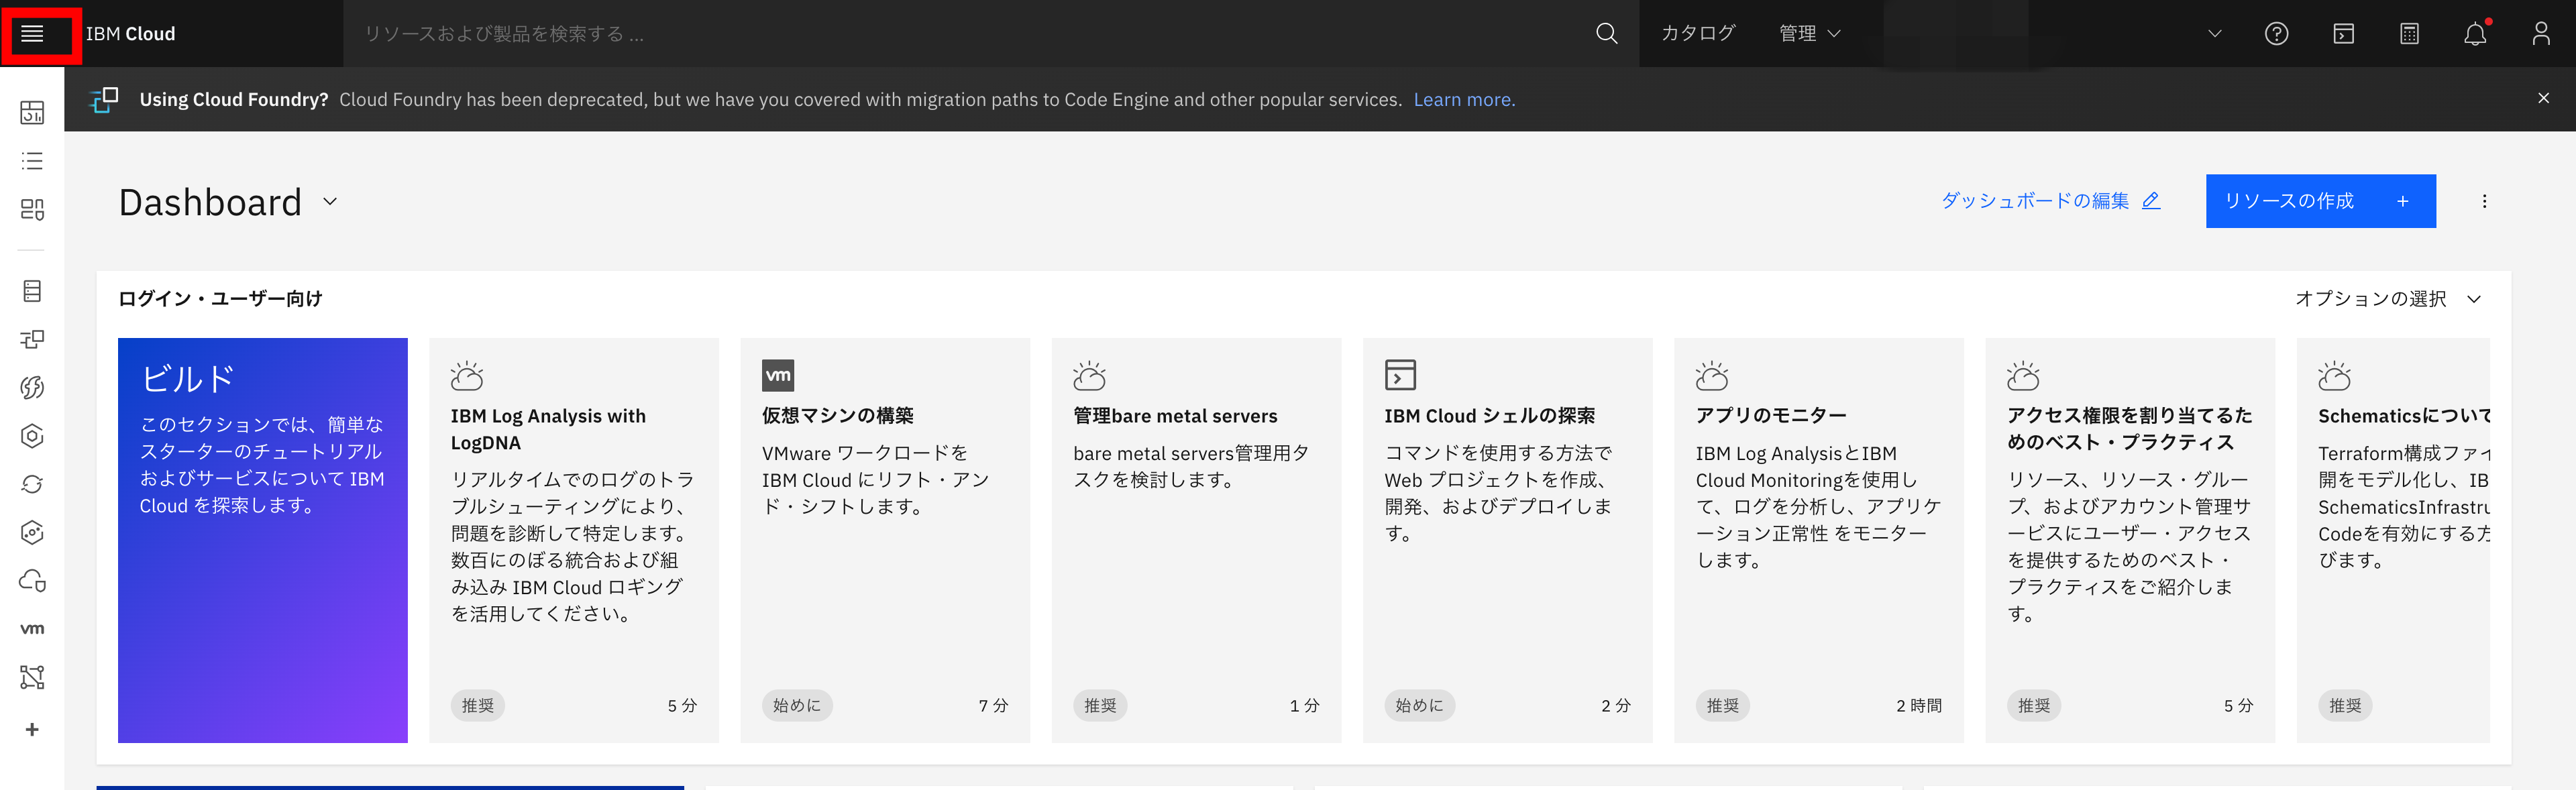Open the IBM Cloud Shell from the top bar
The image size is (2576, 790).
2344,33
